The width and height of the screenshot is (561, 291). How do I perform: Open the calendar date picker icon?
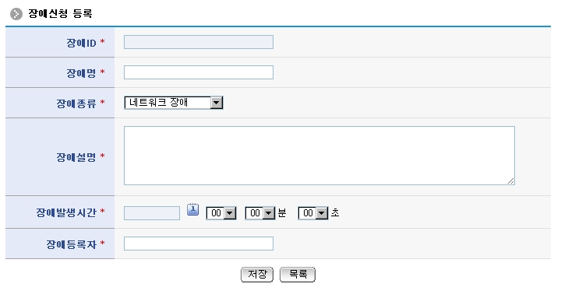point(193,209)
